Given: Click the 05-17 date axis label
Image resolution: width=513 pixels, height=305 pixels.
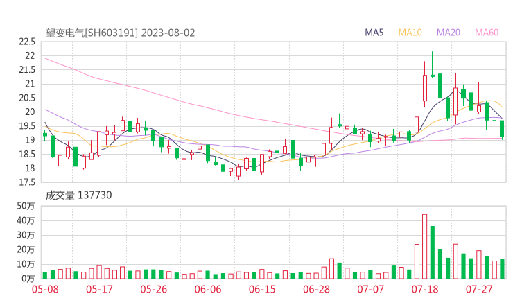Looking at the screenshot, I should pyautogui.click(x=99, y=289).
